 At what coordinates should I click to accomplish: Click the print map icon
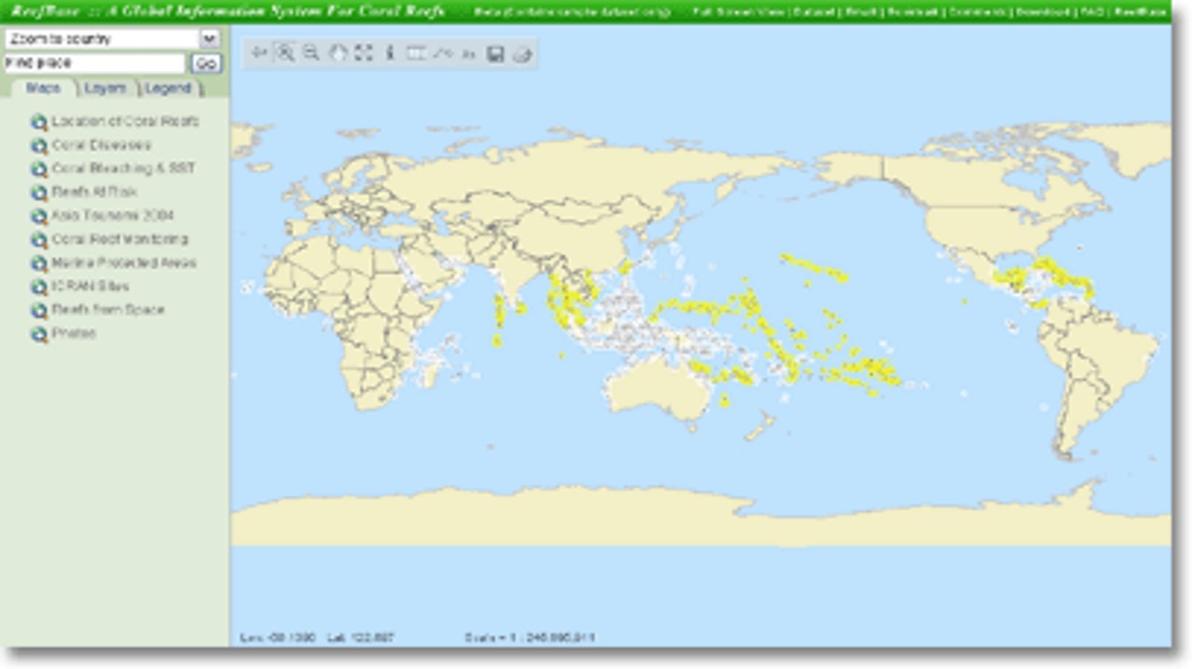521,54
